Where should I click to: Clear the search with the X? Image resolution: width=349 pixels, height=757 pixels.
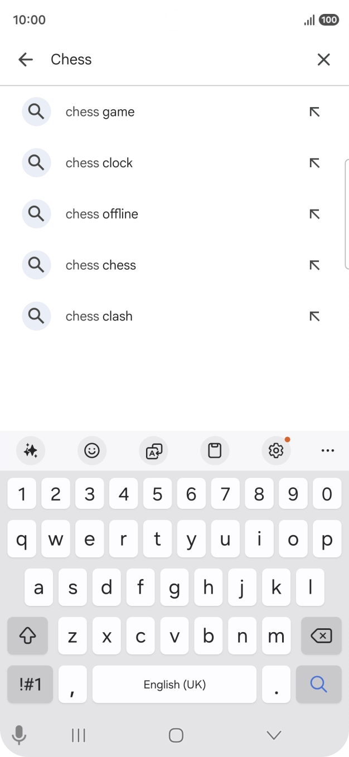323,59
